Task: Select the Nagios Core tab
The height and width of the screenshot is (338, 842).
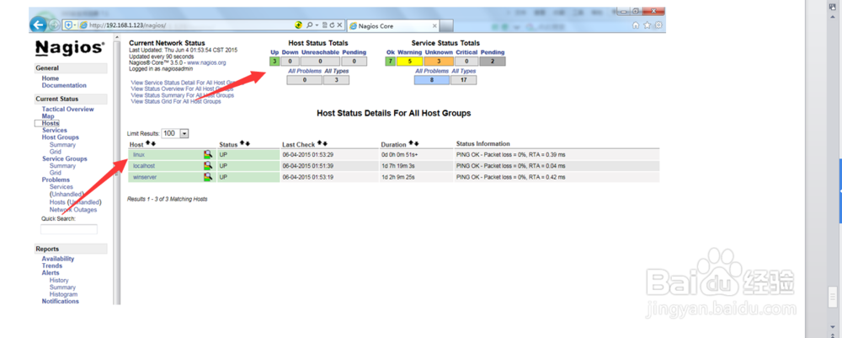Action: pos(393,26)
